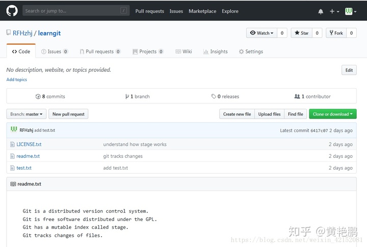Open the plus create-new menu
Screen dimensions: 367x247
[x=334, y=11]
